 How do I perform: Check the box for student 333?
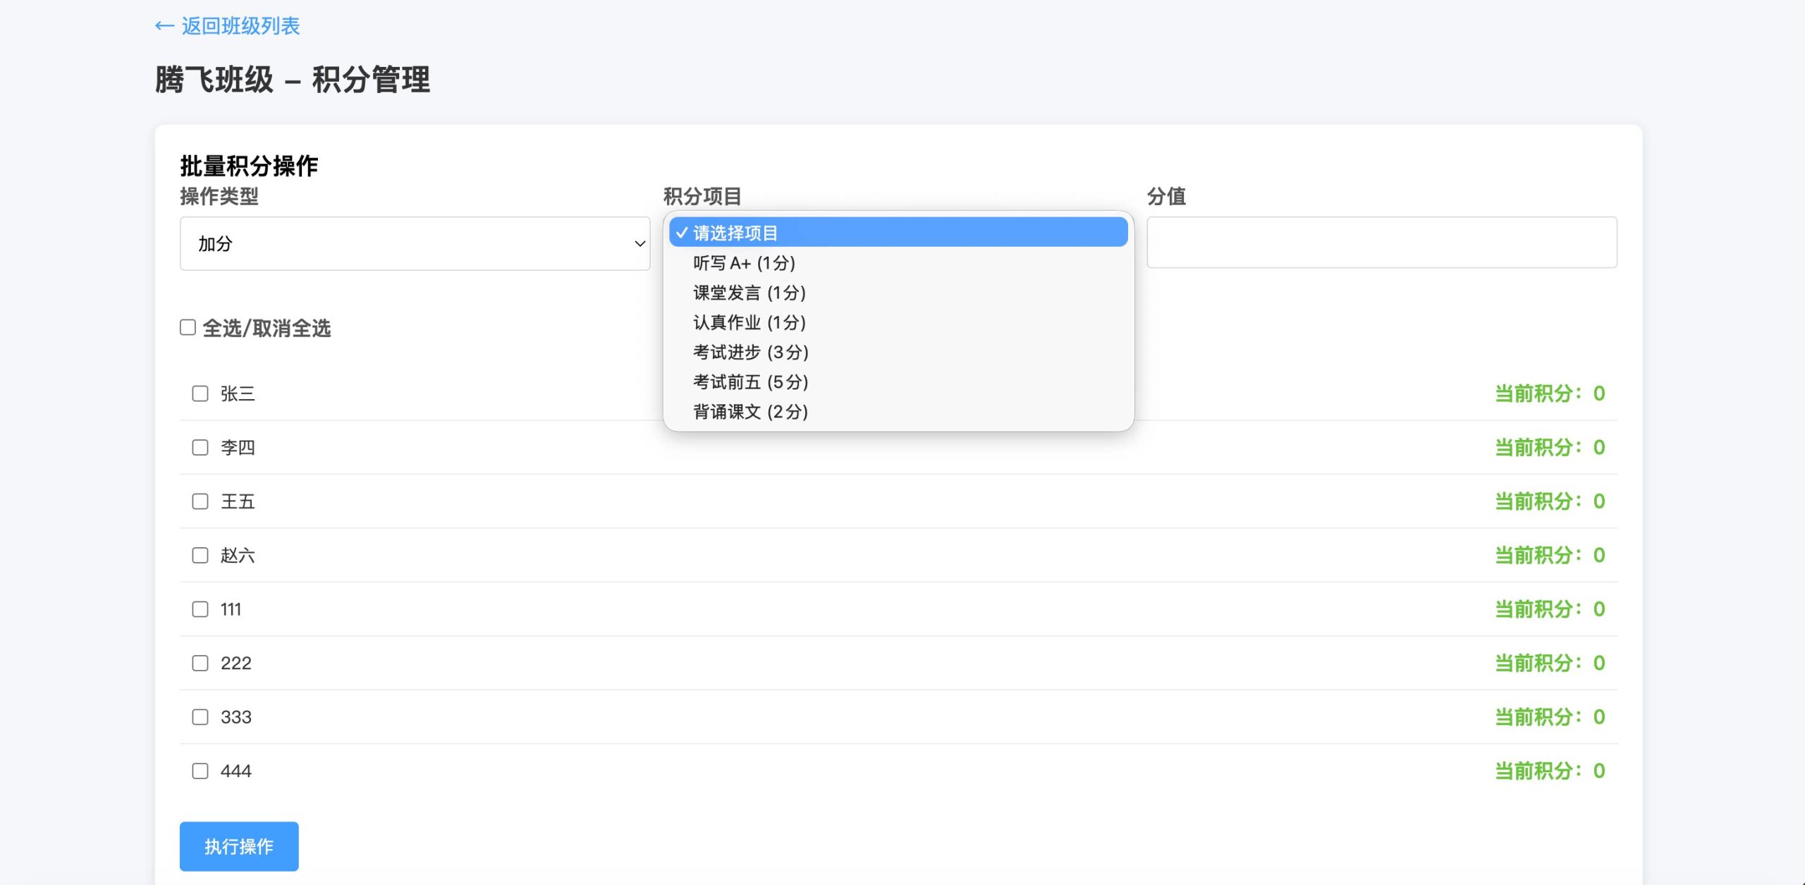200,717
